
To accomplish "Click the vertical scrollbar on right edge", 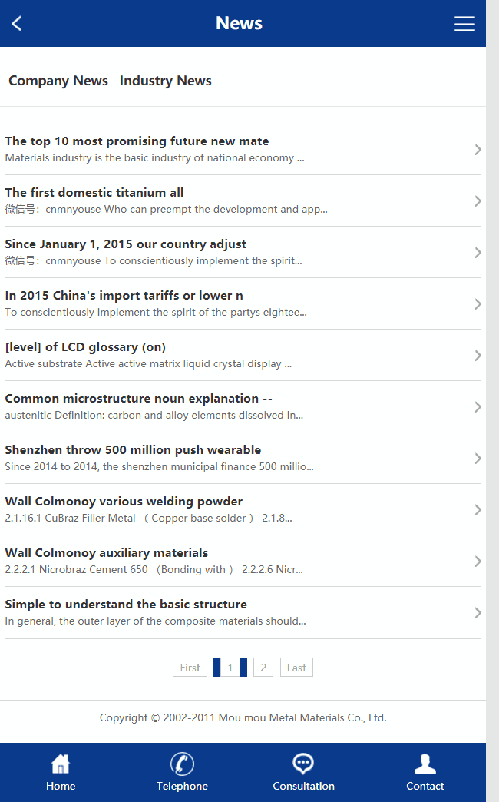I will (492, 384).
